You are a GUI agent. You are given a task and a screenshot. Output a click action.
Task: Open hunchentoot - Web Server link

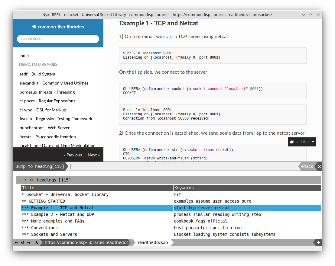(45, 128)
